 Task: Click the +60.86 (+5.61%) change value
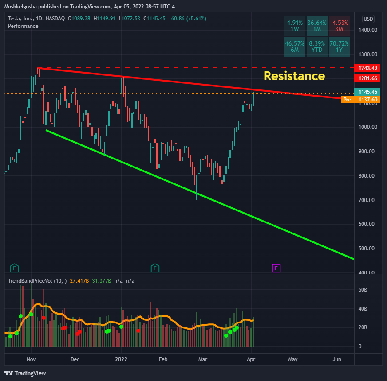pos(187,19)
